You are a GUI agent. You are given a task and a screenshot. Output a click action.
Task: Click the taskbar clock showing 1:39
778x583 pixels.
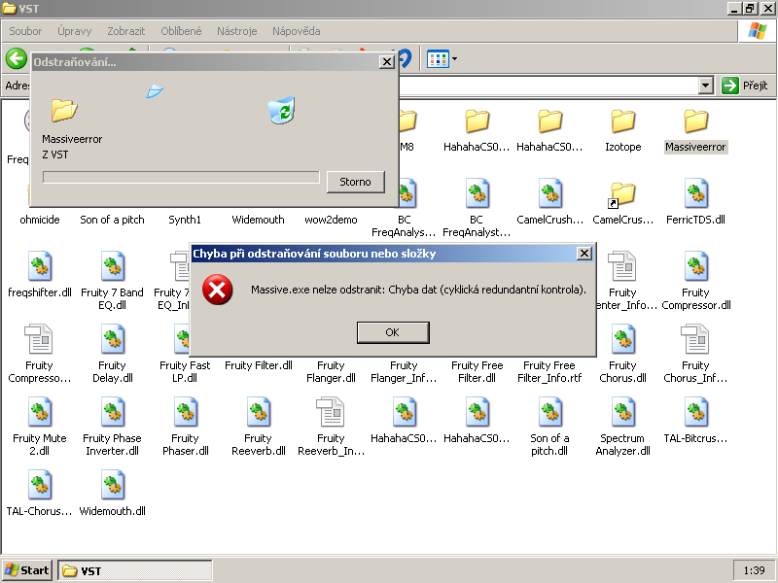tap(754, 570)
